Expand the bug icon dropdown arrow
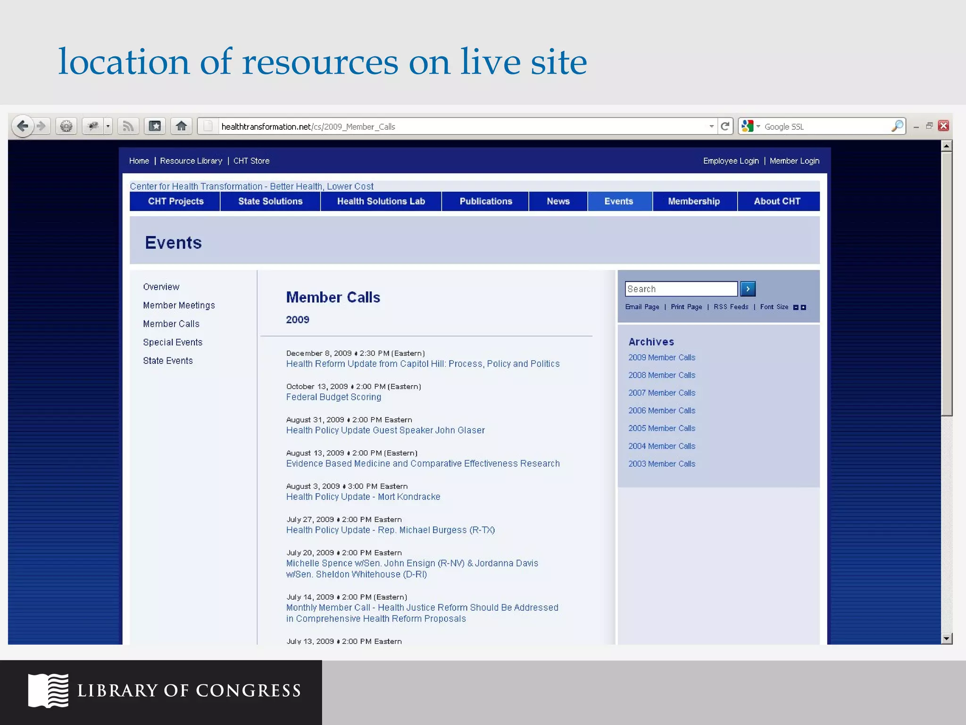 click(108, 126)
